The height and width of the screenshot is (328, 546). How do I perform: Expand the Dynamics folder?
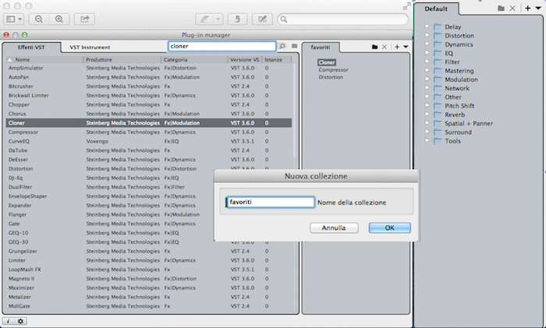tap(427, 44)
